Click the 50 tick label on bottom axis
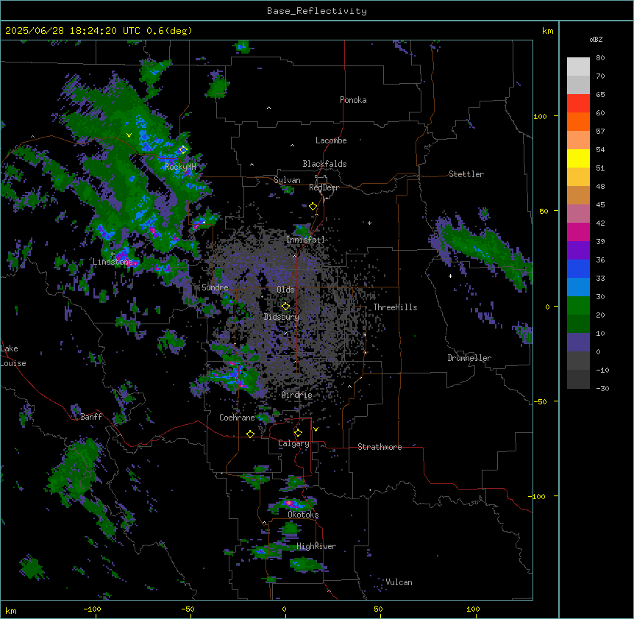634x619 pixels. [x=378, y=609]
